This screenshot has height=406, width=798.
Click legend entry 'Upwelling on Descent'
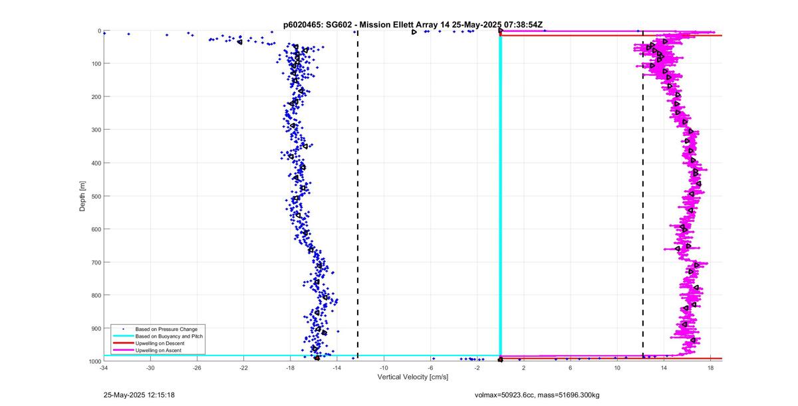point(162,343)
